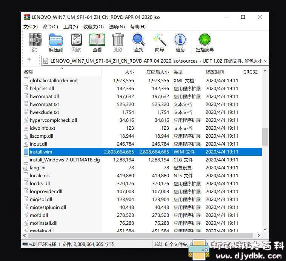Select the migtestplugin.dll file name
This screenshot has height=261, width=286.
pyautogui.click(x=48, y=207)
